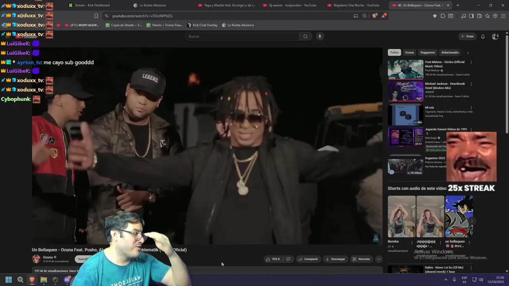Viewport: 509px width, 286px height.
Task: Open Windows taskbar search
Action: click(x=20, y=280)
